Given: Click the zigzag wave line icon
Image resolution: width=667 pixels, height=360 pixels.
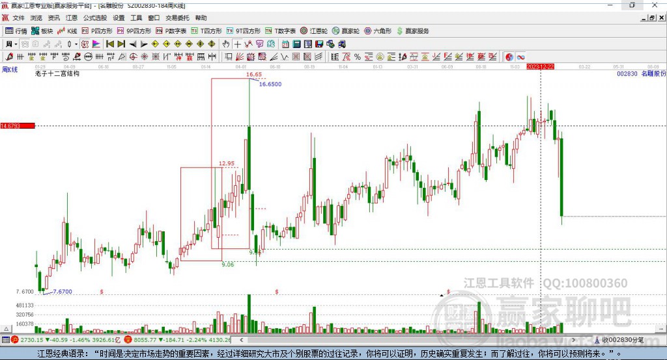Looking at the screenshot, I should [x=285, y=57].
